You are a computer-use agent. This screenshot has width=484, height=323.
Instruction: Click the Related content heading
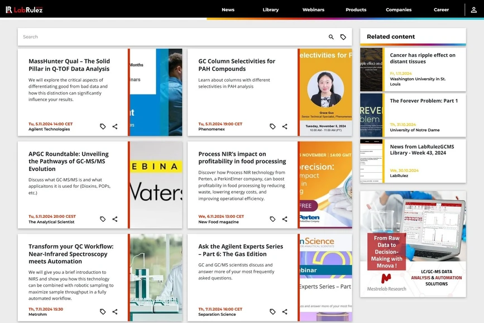coord(391,36)
